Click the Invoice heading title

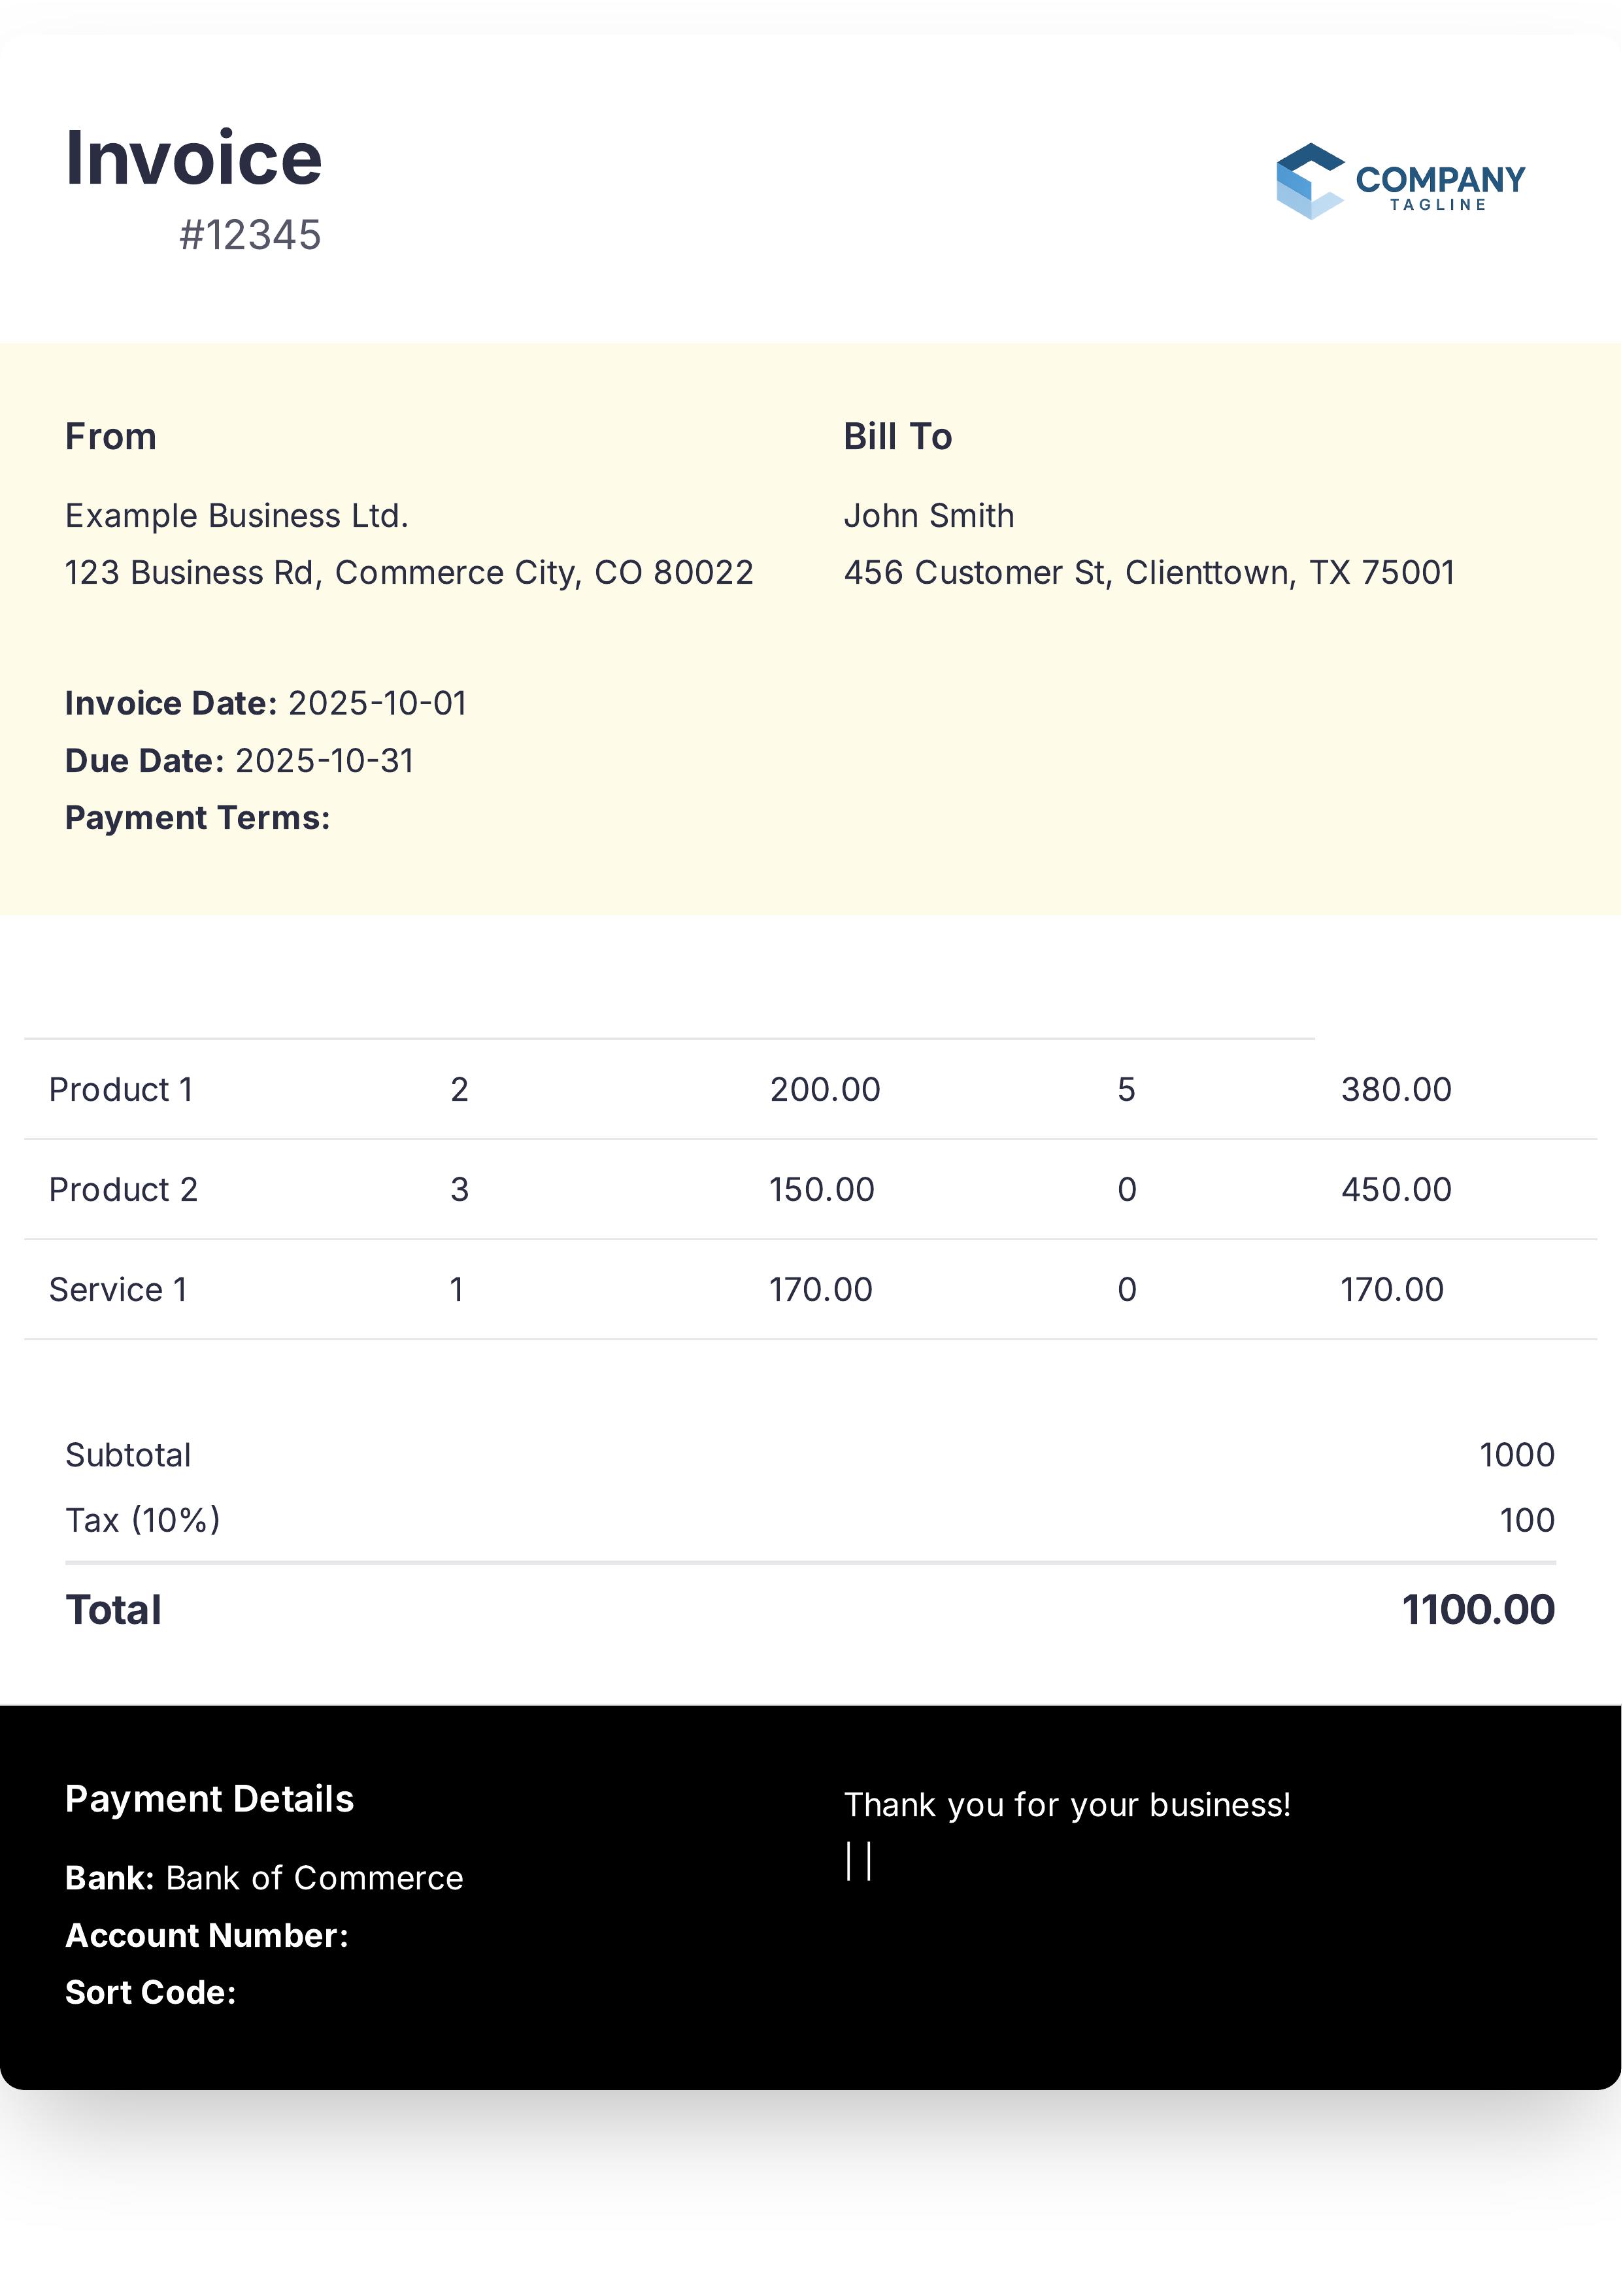coord(193,158)
